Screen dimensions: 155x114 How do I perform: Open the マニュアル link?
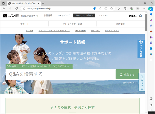pos(95,31)
